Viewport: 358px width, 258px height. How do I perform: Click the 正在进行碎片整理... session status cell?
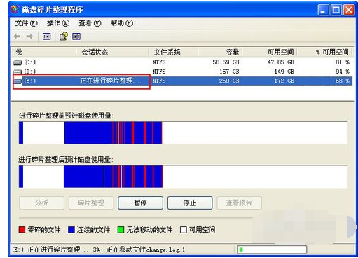111,81
